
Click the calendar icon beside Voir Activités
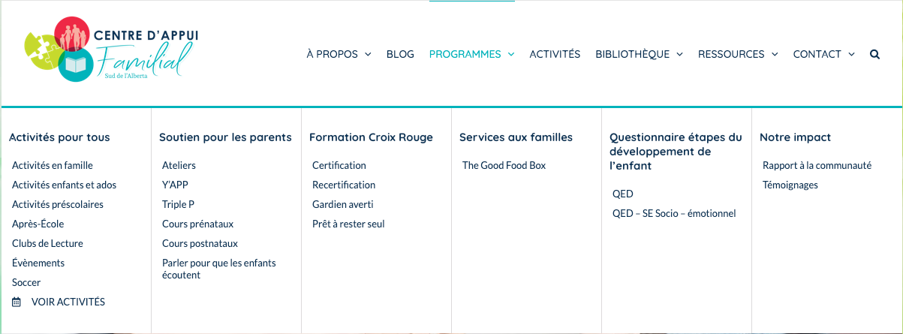(x=17, y=302)
